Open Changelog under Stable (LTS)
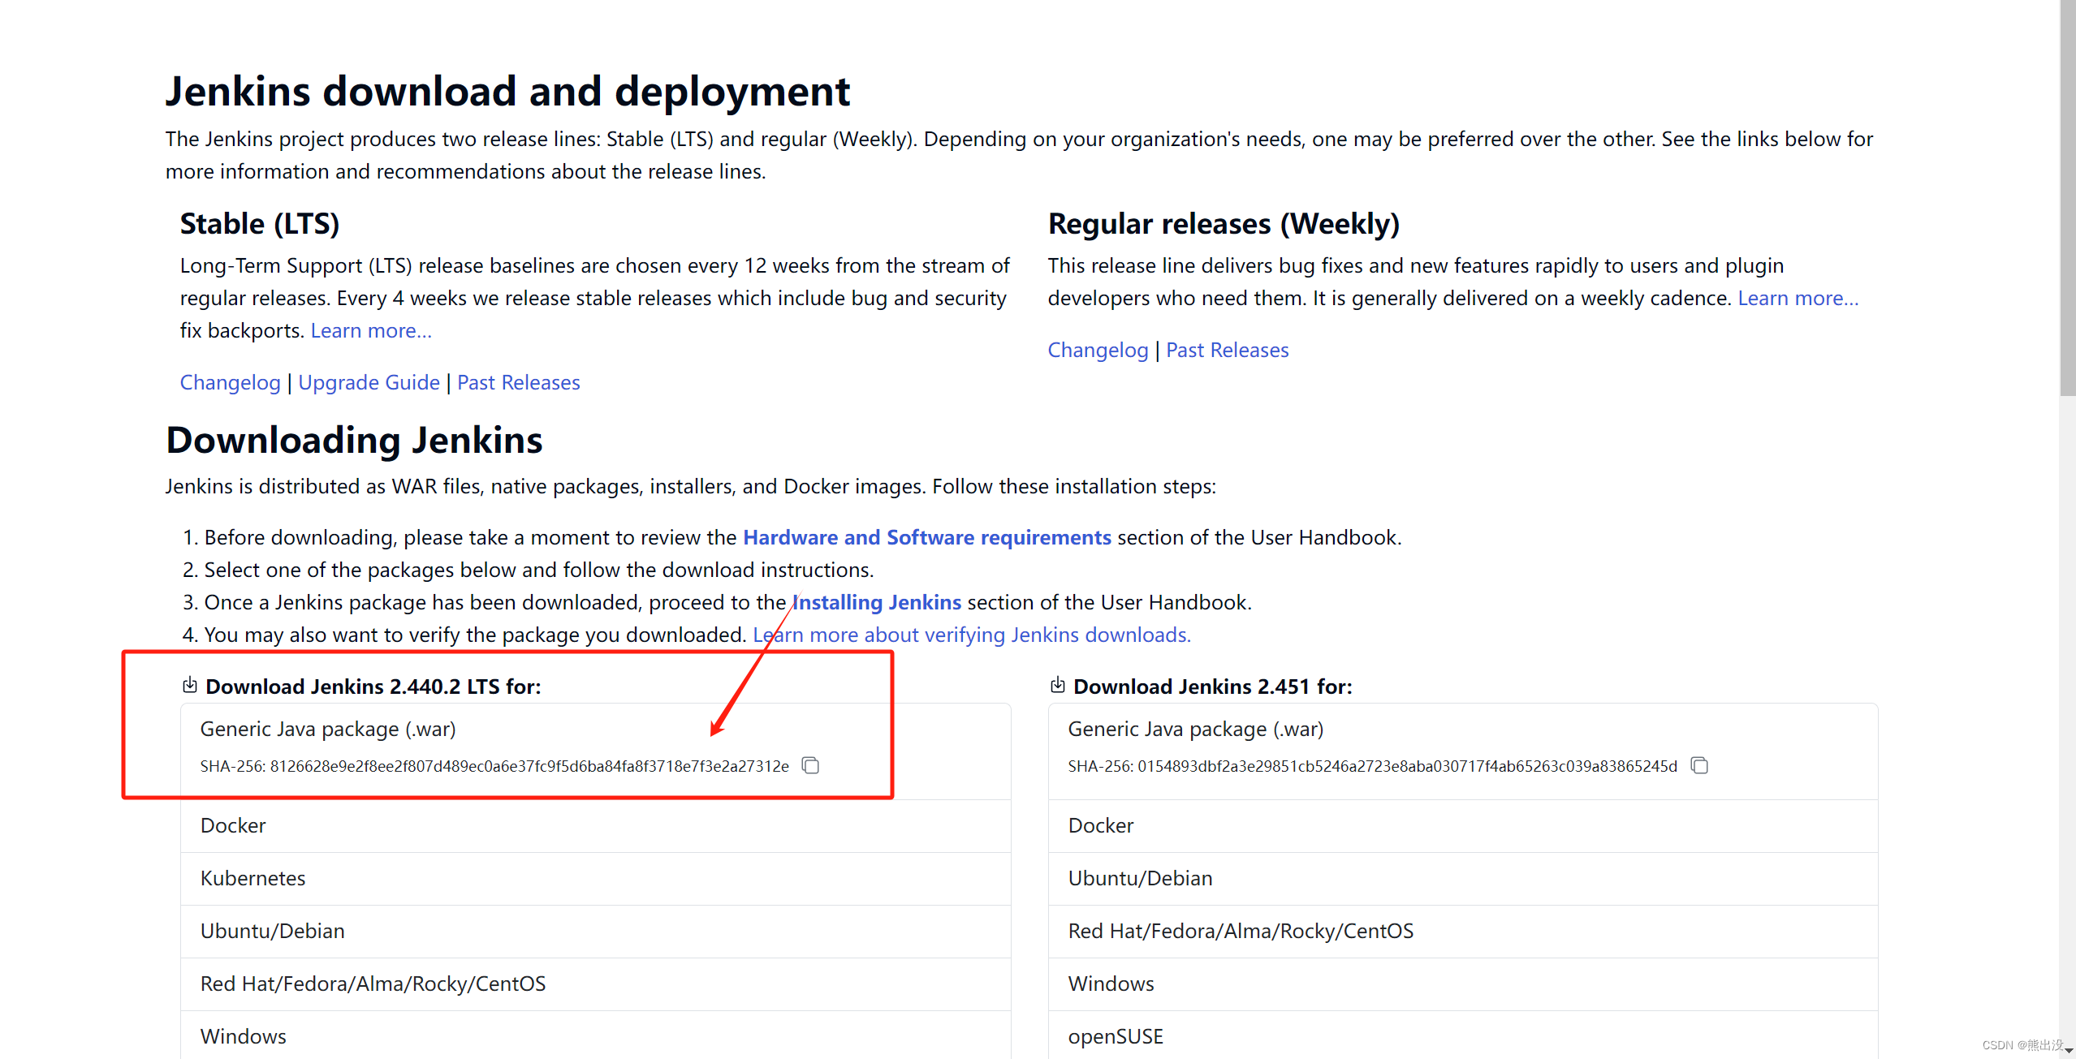This screenshot has width=2076, height=1059. 230,381
